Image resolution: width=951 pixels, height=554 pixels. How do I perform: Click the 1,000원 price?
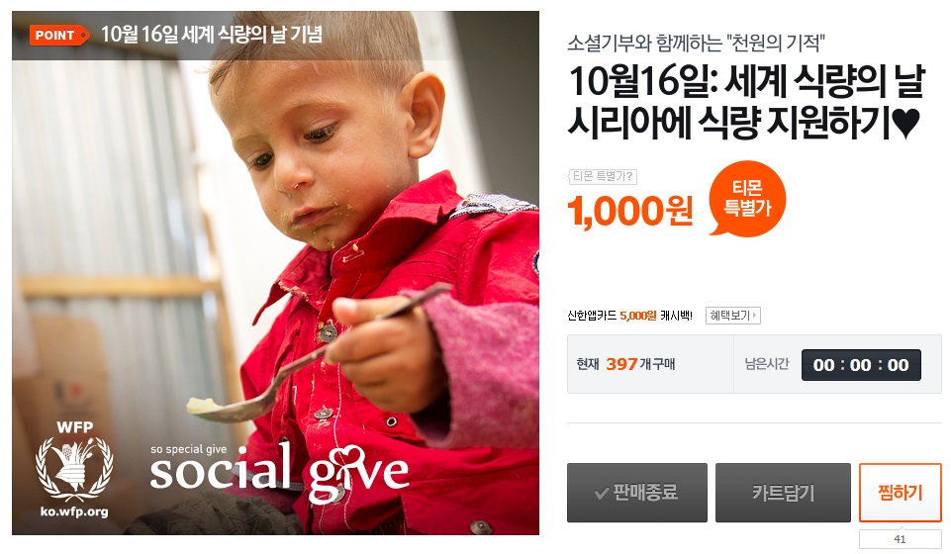[630, 212]
